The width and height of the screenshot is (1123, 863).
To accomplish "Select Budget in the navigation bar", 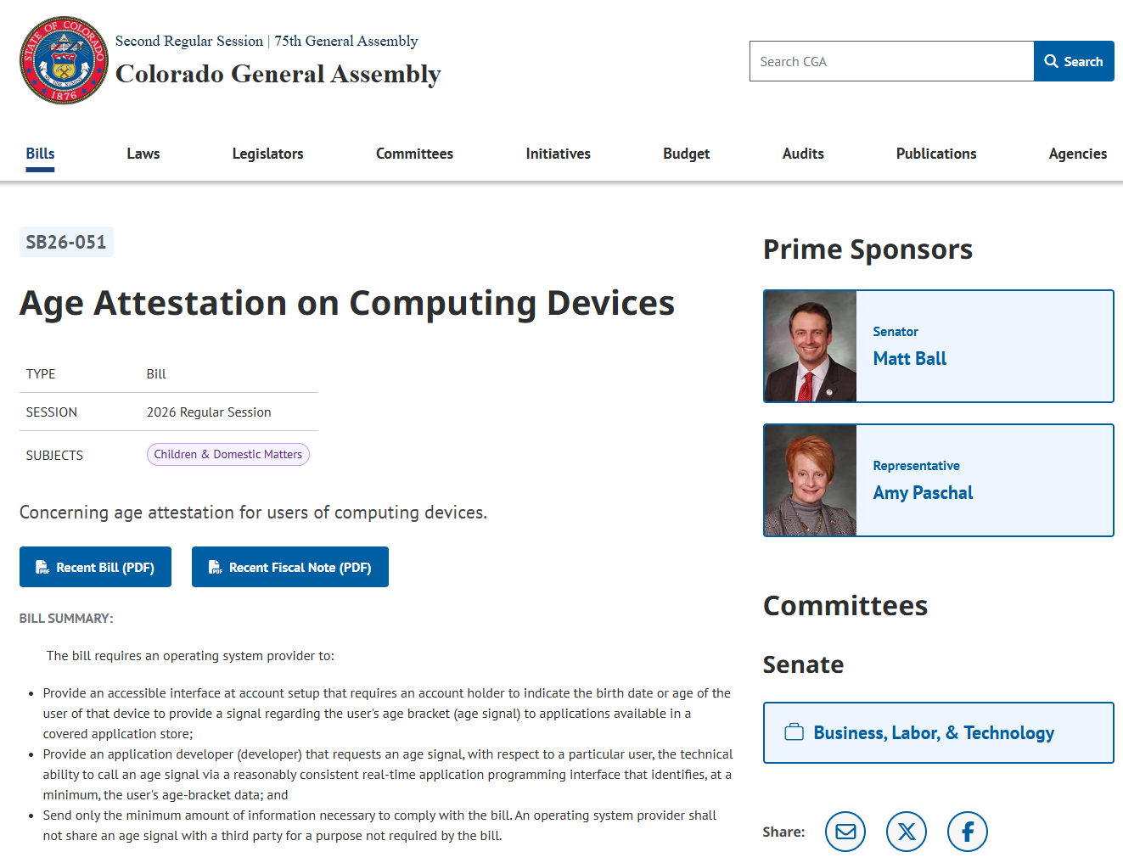I will coord(686,154).
